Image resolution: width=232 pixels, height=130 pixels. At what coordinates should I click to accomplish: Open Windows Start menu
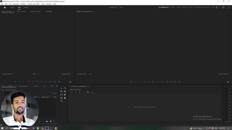coord(2,128)
